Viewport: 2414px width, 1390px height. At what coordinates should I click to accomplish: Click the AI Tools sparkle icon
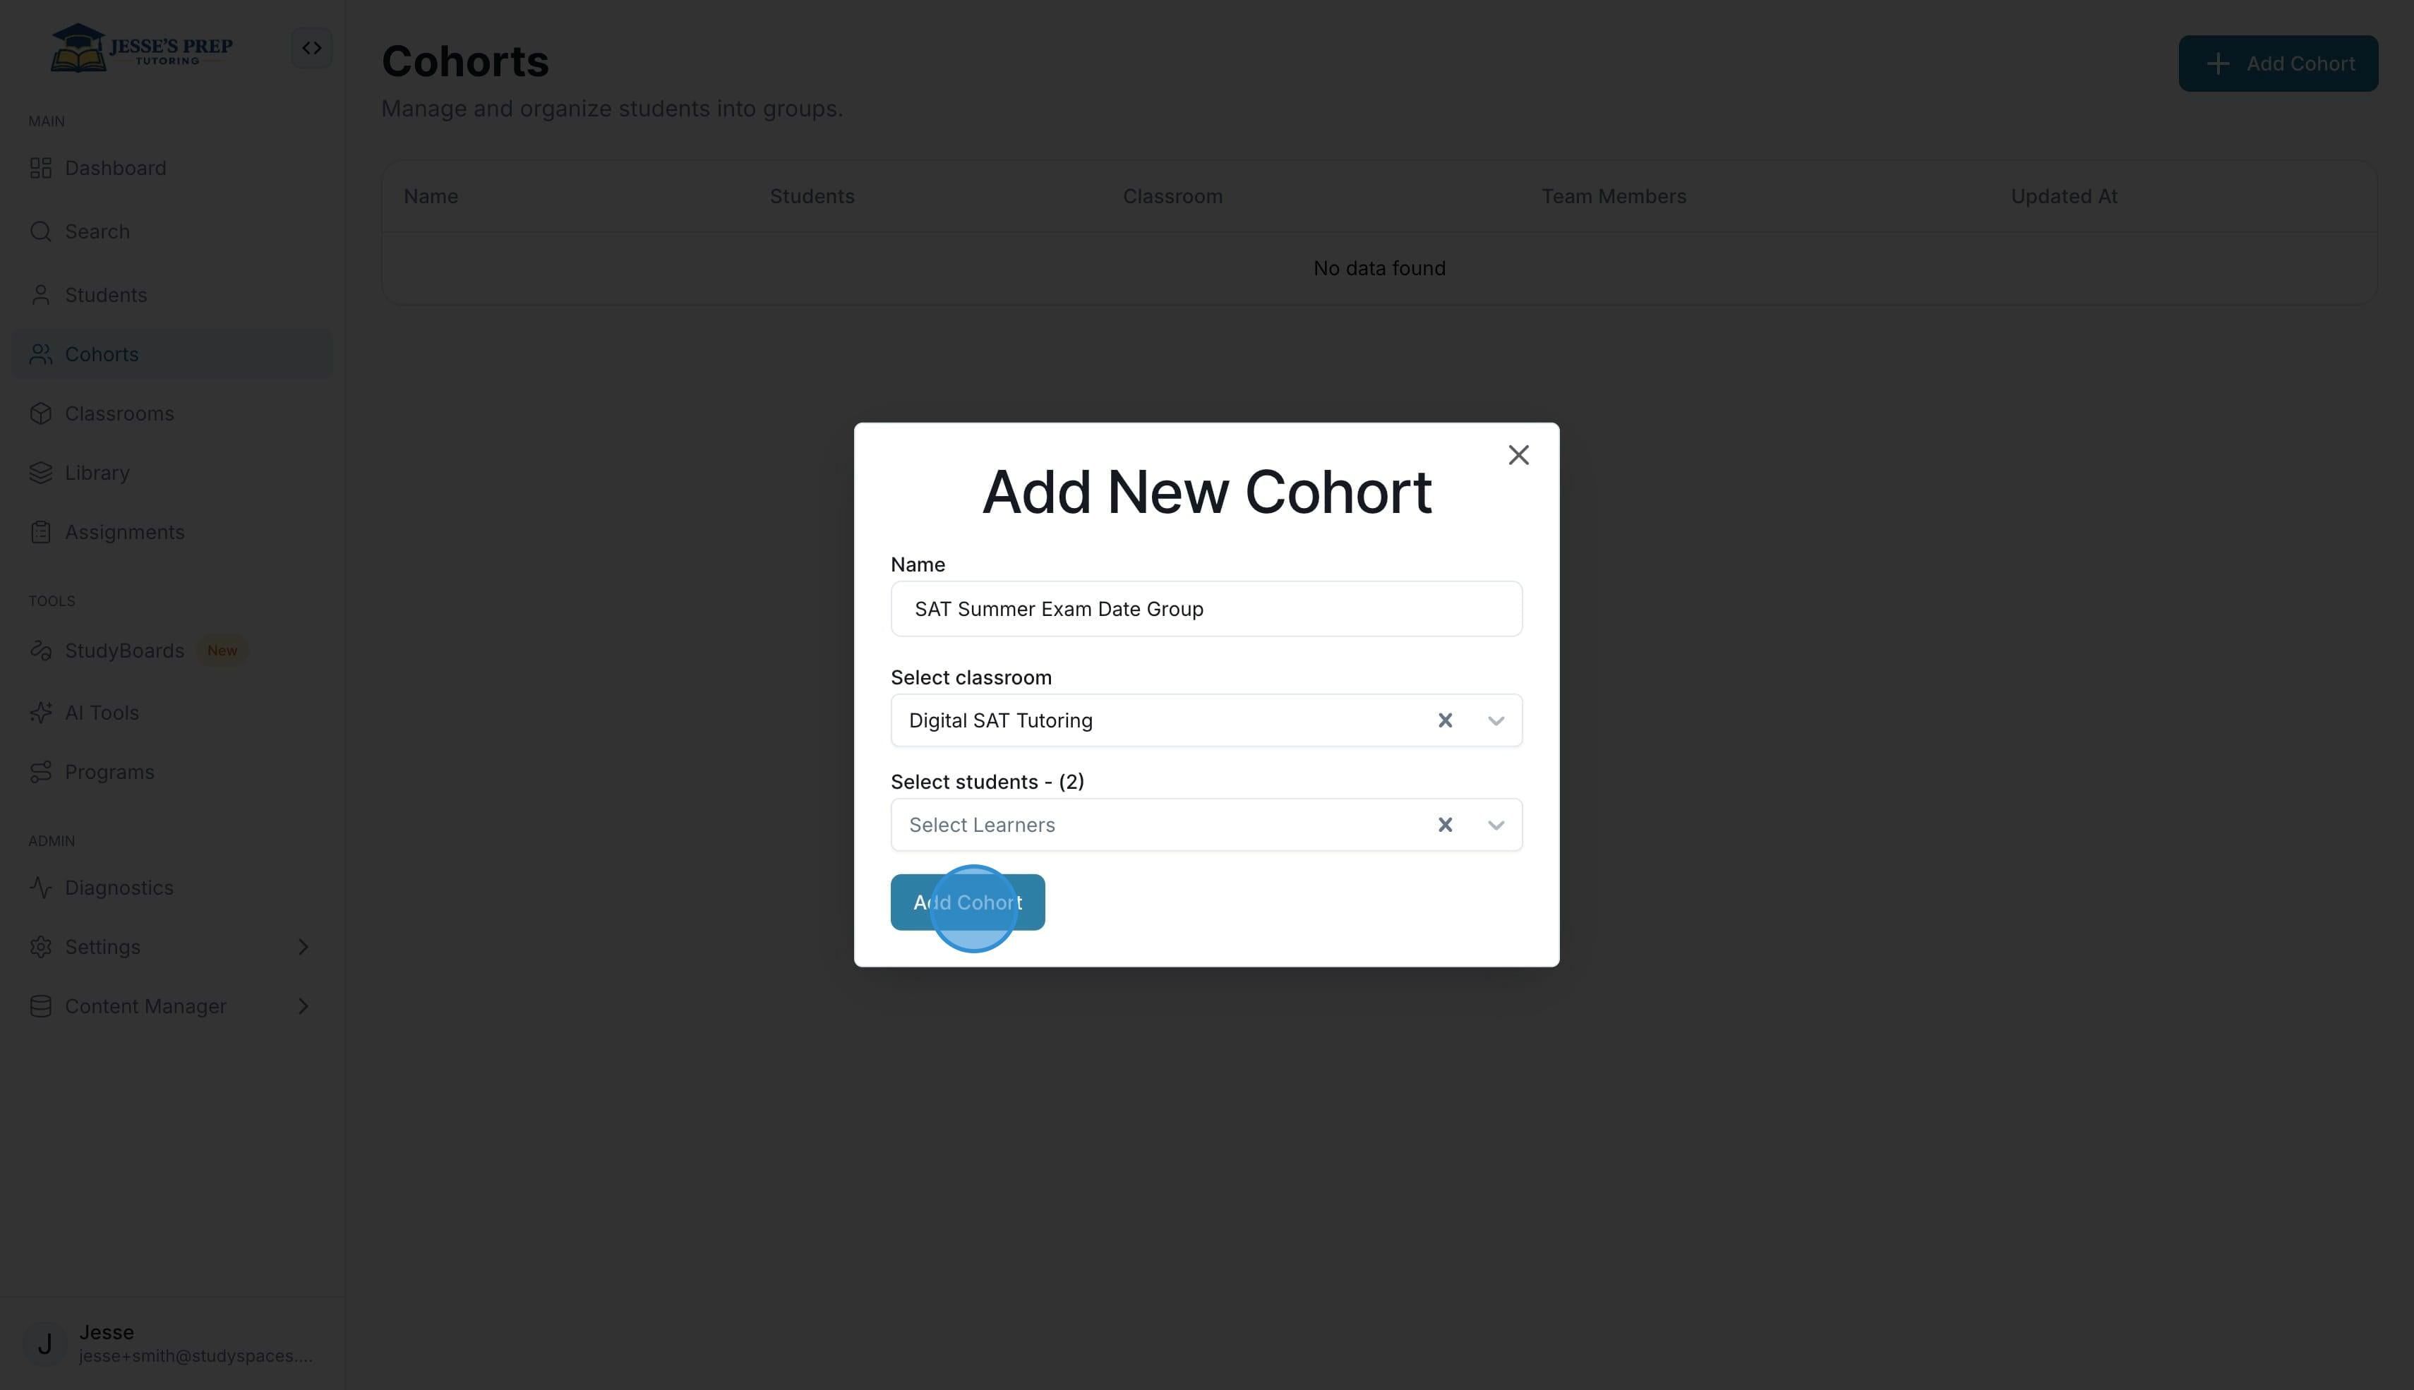(x=40, y=712)
